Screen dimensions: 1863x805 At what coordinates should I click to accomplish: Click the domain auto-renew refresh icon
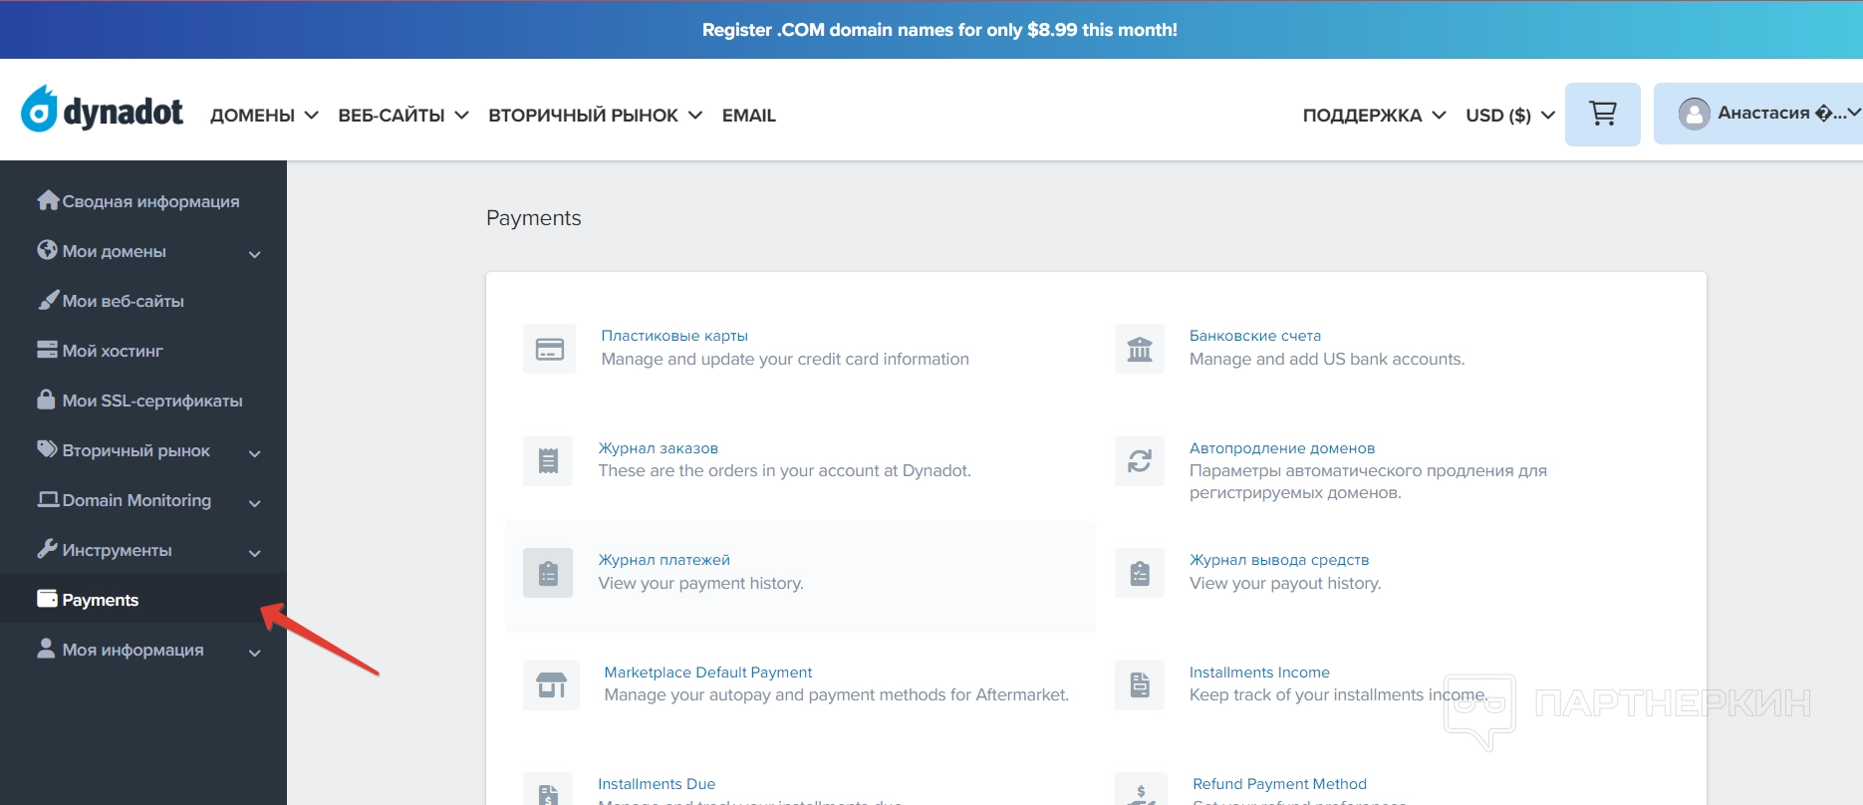1139,460
